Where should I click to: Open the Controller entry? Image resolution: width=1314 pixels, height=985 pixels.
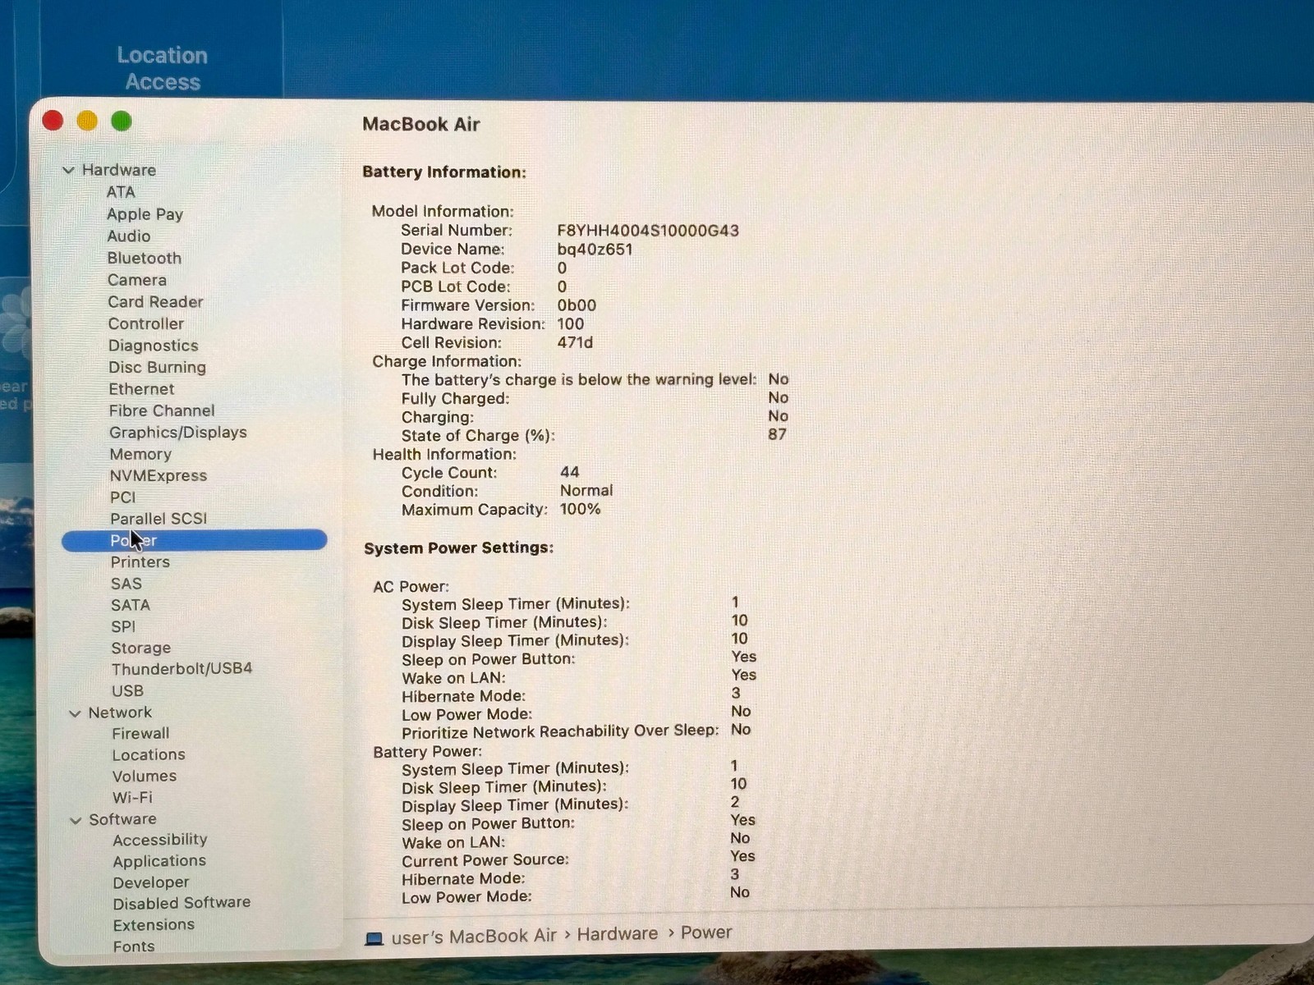146,324
